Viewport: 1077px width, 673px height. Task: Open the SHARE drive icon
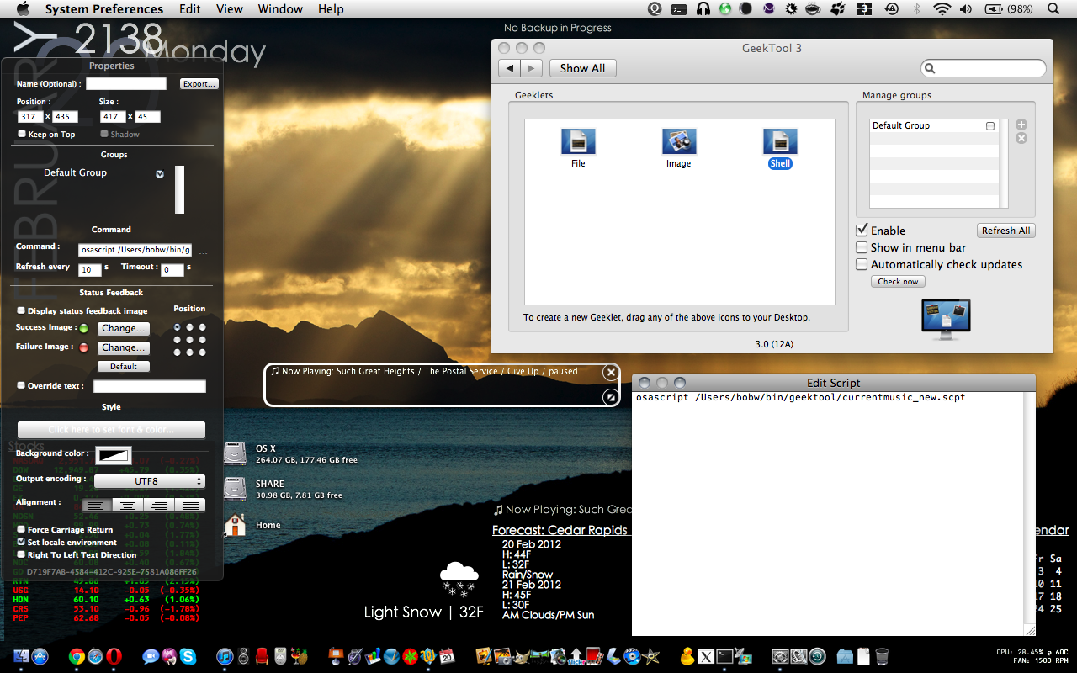point(235,489)
